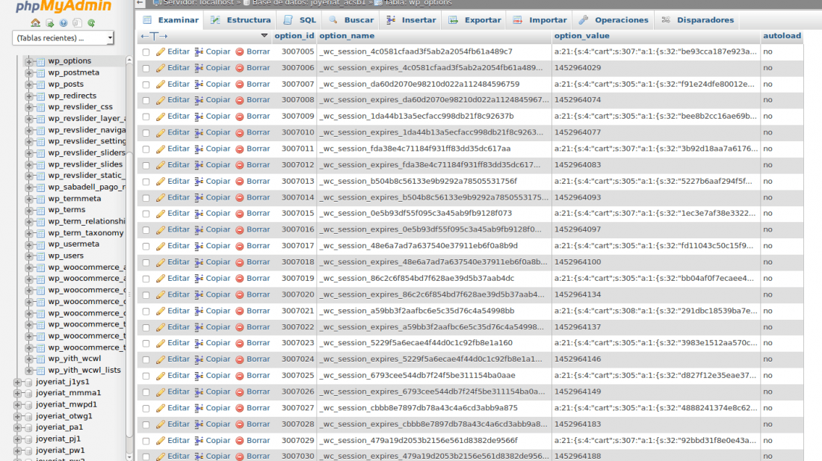Click pencil icon for row 3007026

(161, 392)
